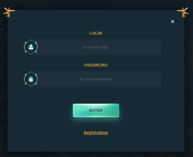This screenshot has height=157, width=193.
Task: Focus the Account Password input field
Action: [x=96, y=79]
